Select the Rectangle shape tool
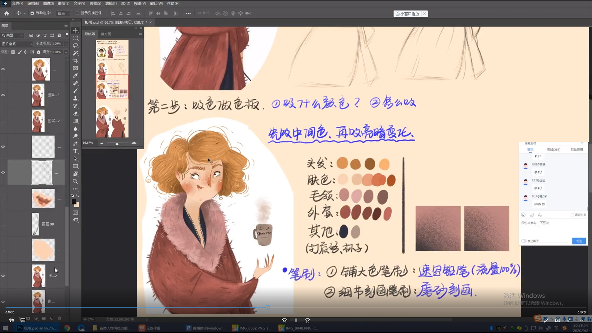 [x=75, y=166]
